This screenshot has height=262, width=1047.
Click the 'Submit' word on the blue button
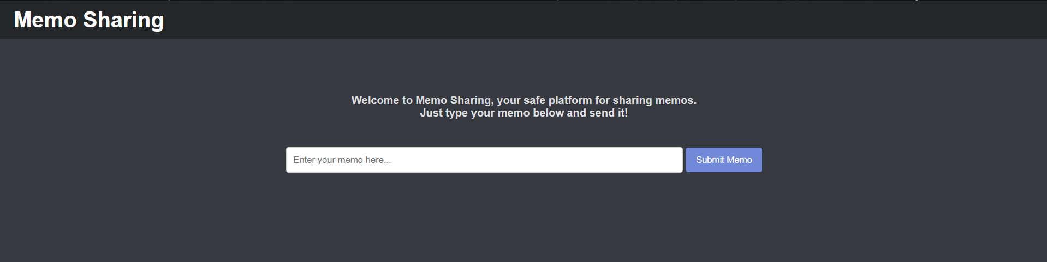tap(710, 160)
